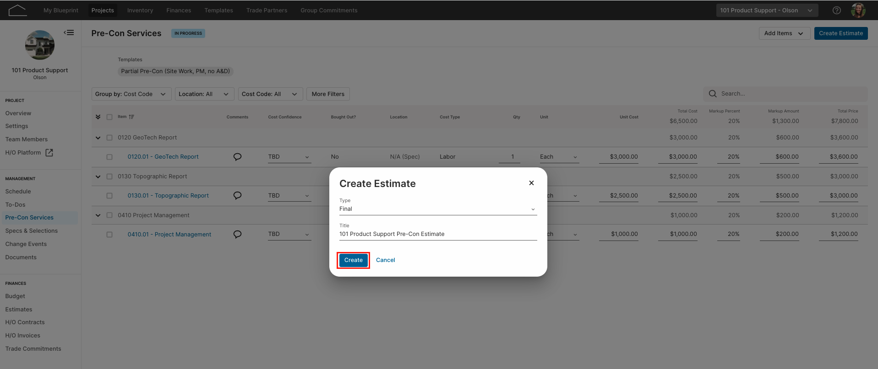Open the Location: All dropdown
The width and height of the screenshot is (878, 369).
pos(204,94)
